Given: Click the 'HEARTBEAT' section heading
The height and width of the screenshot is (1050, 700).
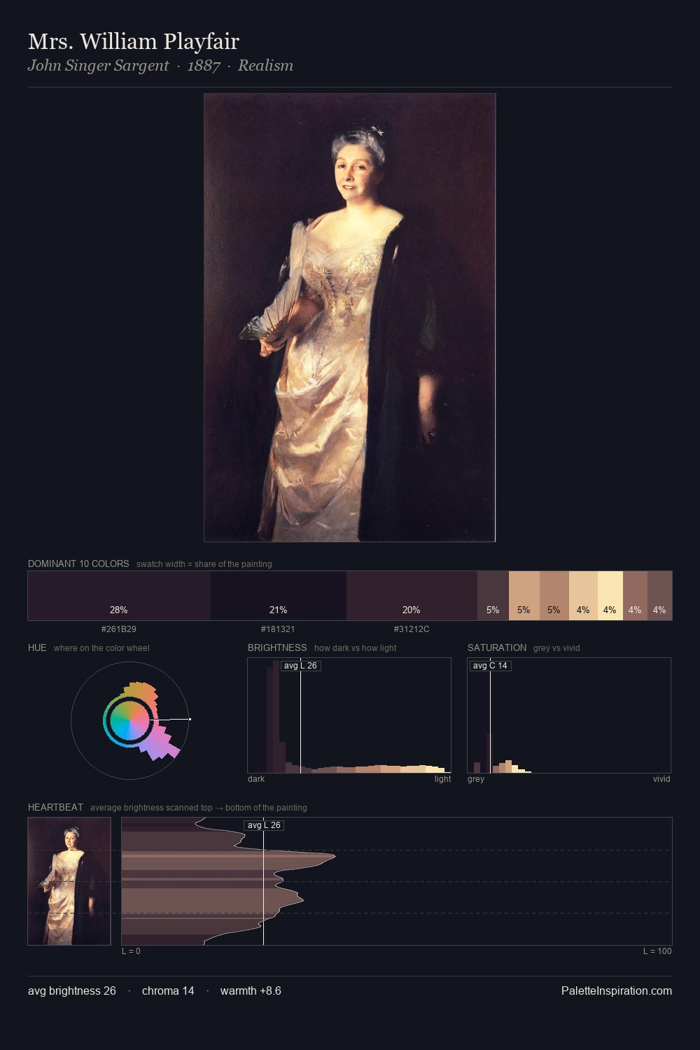Looking at the screenshot, I should [55, 807].
